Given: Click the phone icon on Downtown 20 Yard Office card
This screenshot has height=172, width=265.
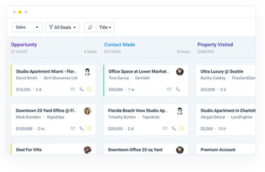Looking at the screenshot, I should (82, 128).
